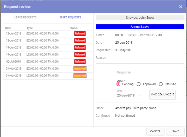Click the Refused badge on 19-Jun-2018 LZ row

80,55
